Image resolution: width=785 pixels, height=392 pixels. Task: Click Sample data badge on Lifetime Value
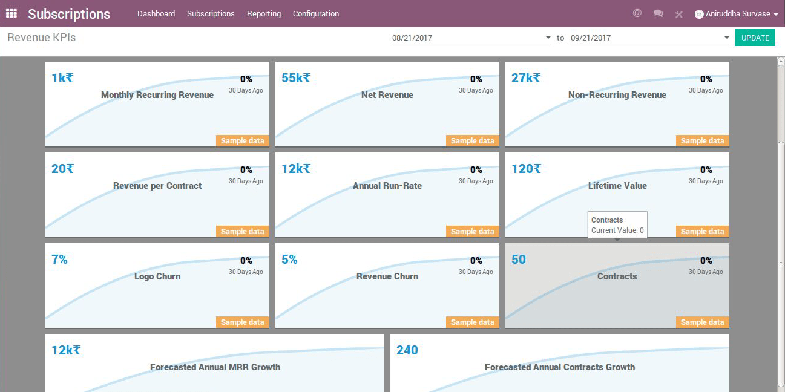pyautogui.click(x=703, y=232)
